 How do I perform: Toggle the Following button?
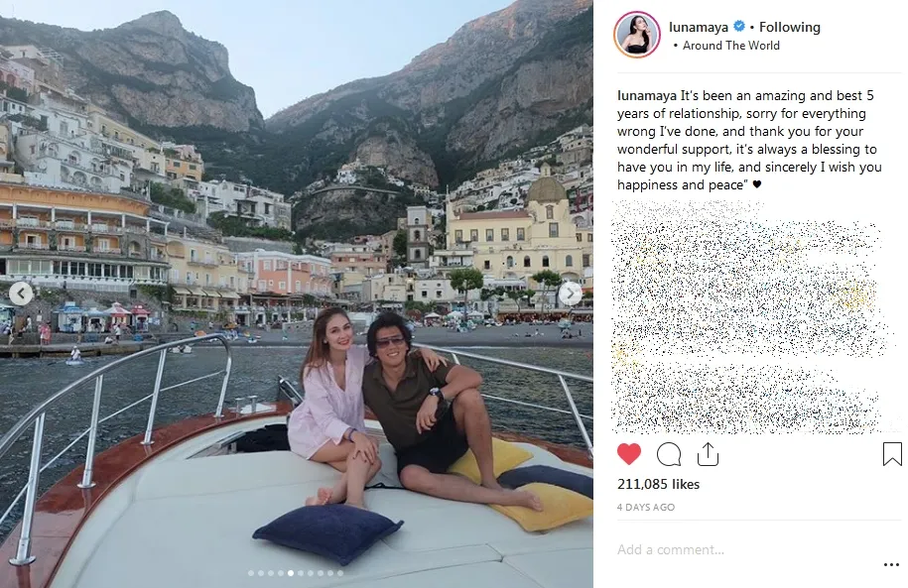tap(790, 27)
